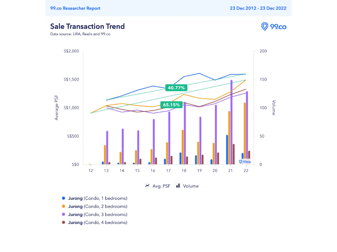
Task: Click the 65.15% growth label
Action: click(171, 105)
